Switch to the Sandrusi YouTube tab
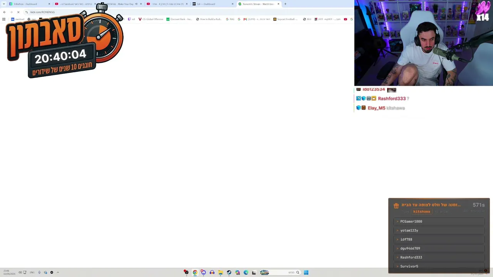The height and width of the screenshot is (277, 493). [x=76, y=4]
